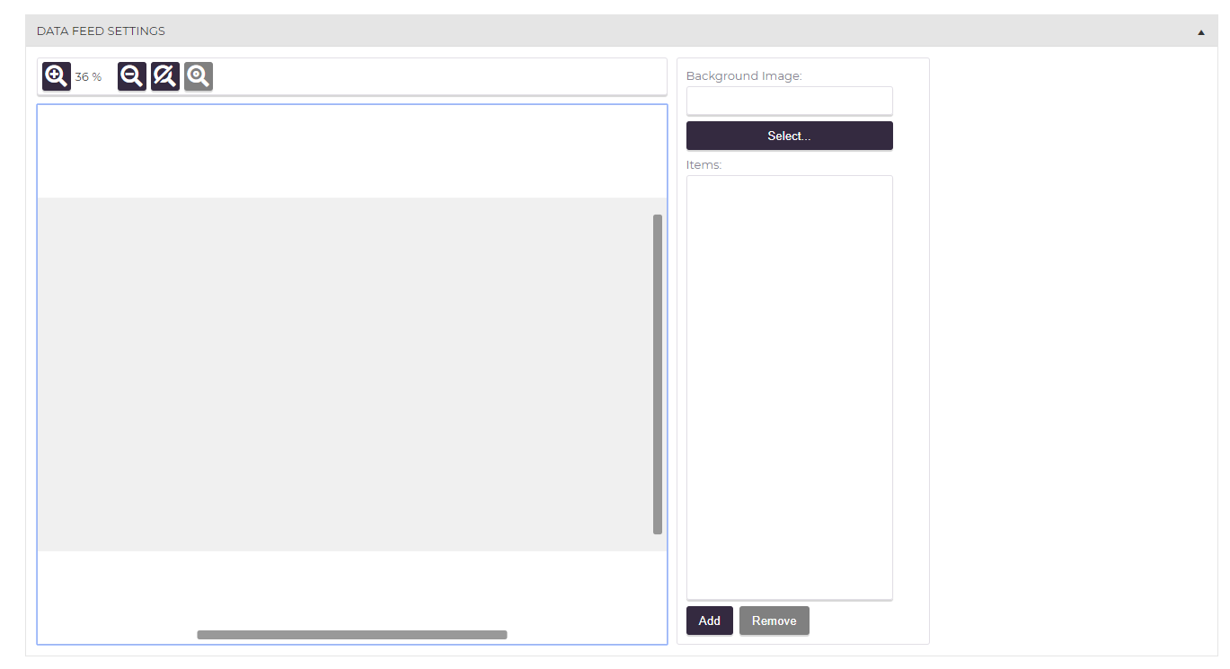Click the slashed magnifier reset zoom icon
The width and height of the screenshot is (1230, 669).
165,76
